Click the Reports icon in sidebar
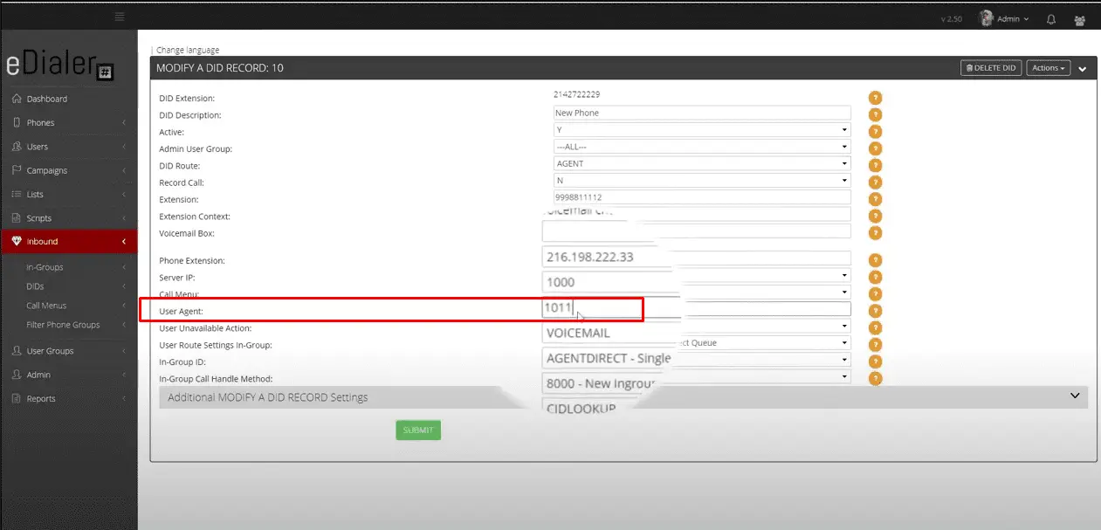This screenshot has height=530, width=1101. [17, 398]
